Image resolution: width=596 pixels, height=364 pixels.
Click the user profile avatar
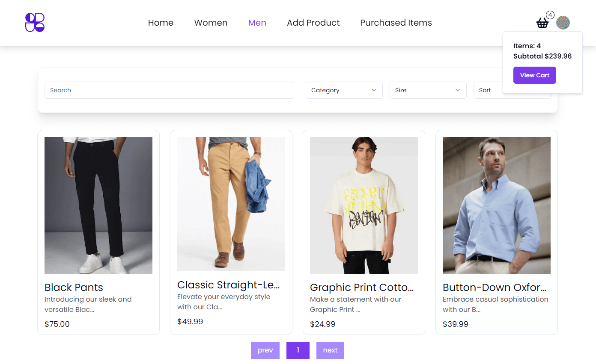(563, 23)
